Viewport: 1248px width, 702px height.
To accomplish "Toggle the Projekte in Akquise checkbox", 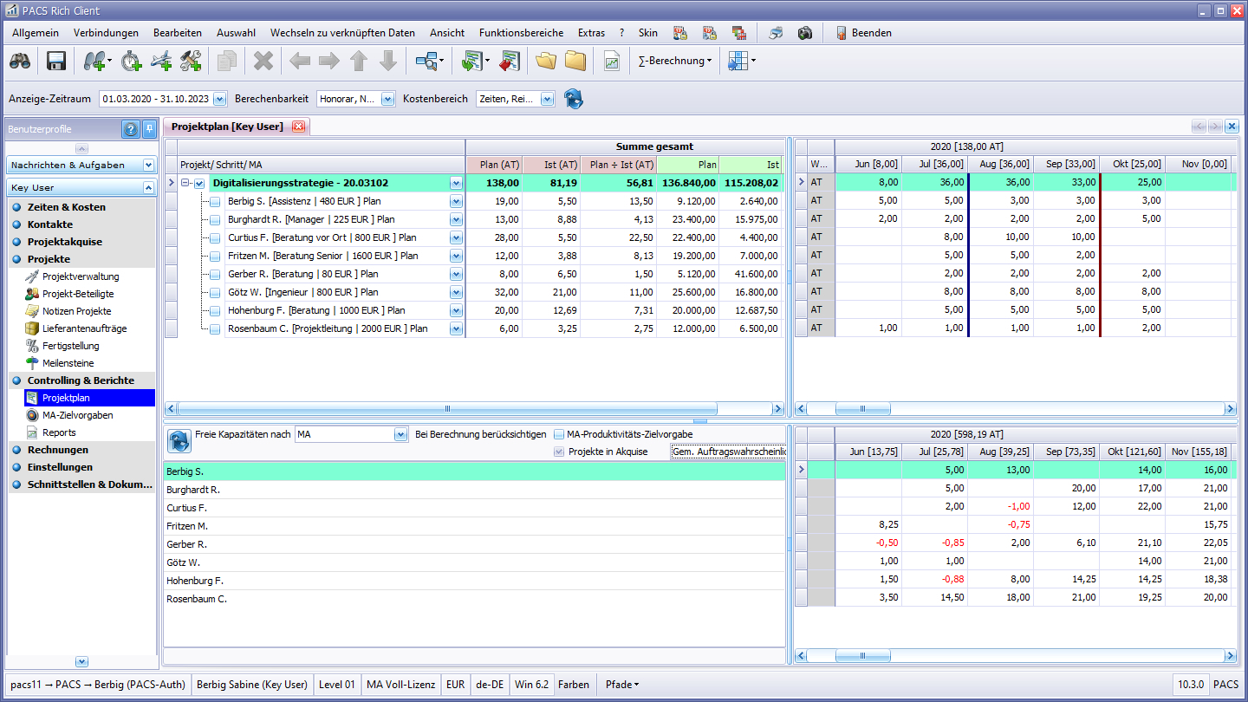I will 559,452.
